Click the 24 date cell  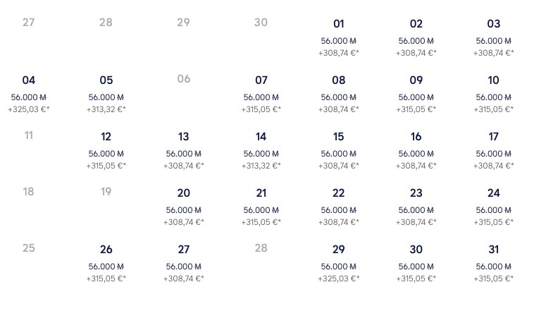coord(494,207)
